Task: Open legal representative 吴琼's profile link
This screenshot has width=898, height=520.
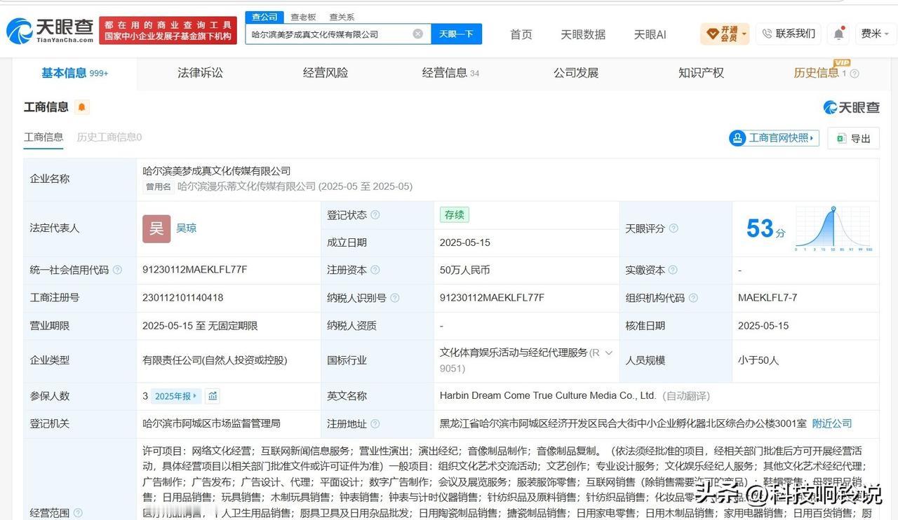Action: pyautogui.click(x=186, y=228)
